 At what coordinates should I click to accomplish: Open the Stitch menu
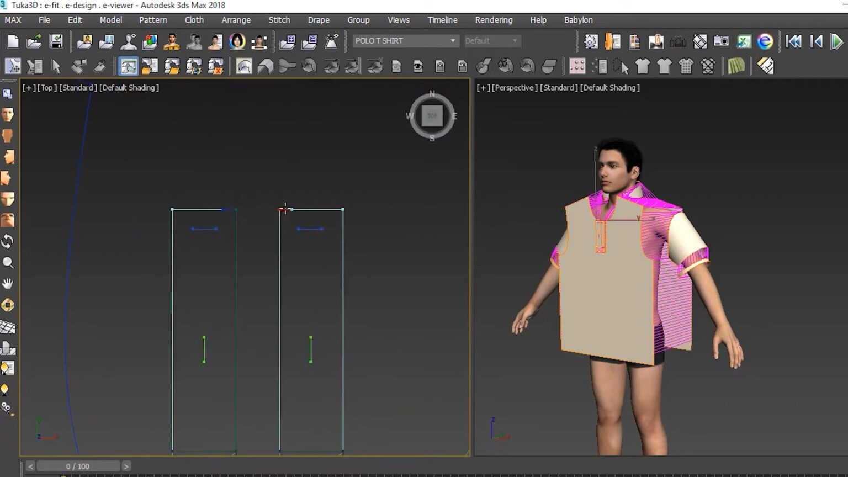tap(279, 20)
